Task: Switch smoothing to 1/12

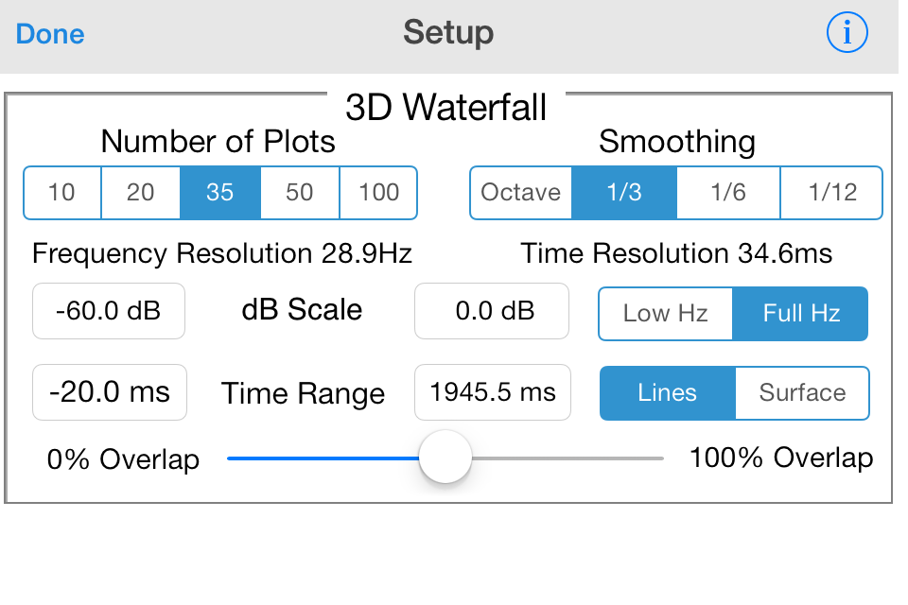Action: 832,193
